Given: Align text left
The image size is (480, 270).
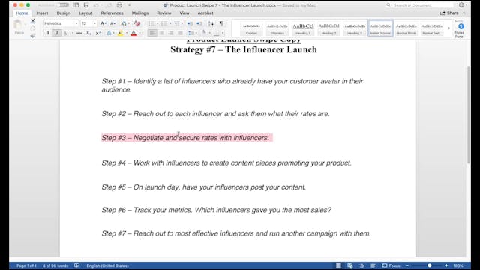Looking at the screenshot, I should (x=152, y=33).
